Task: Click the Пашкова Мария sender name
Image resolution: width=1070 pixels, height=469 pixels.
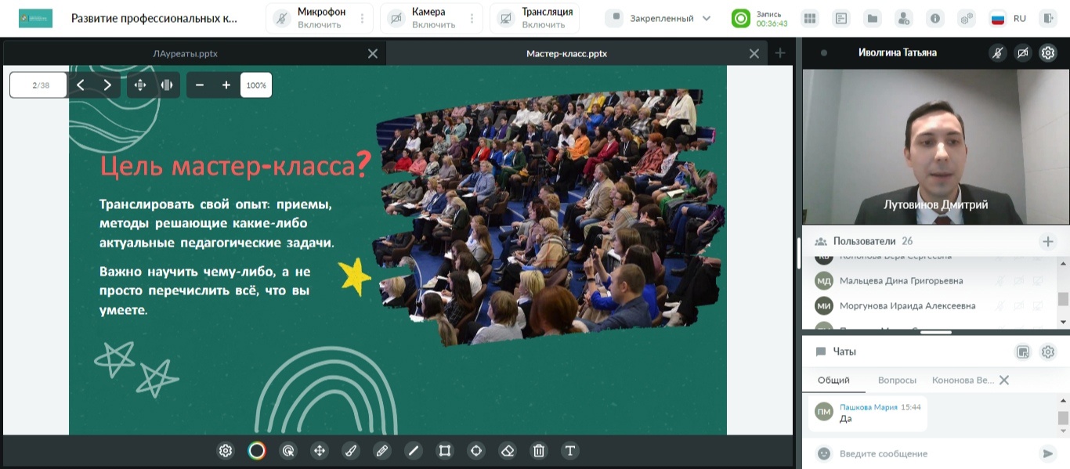Action: (869, 407)
